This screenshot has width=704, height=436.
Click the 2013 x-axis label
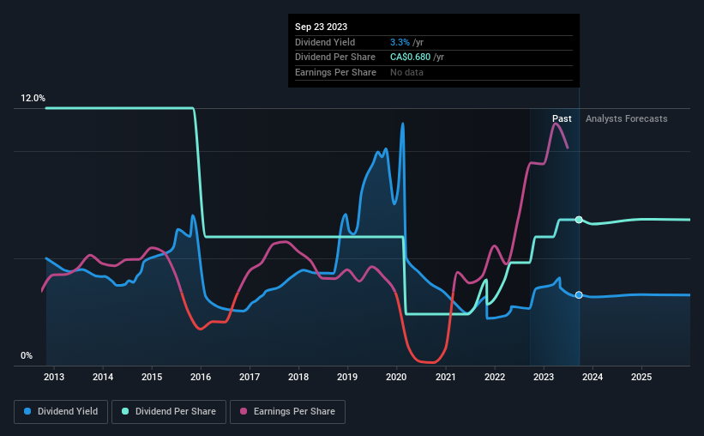pyautogui.click(x=54, y=377)
